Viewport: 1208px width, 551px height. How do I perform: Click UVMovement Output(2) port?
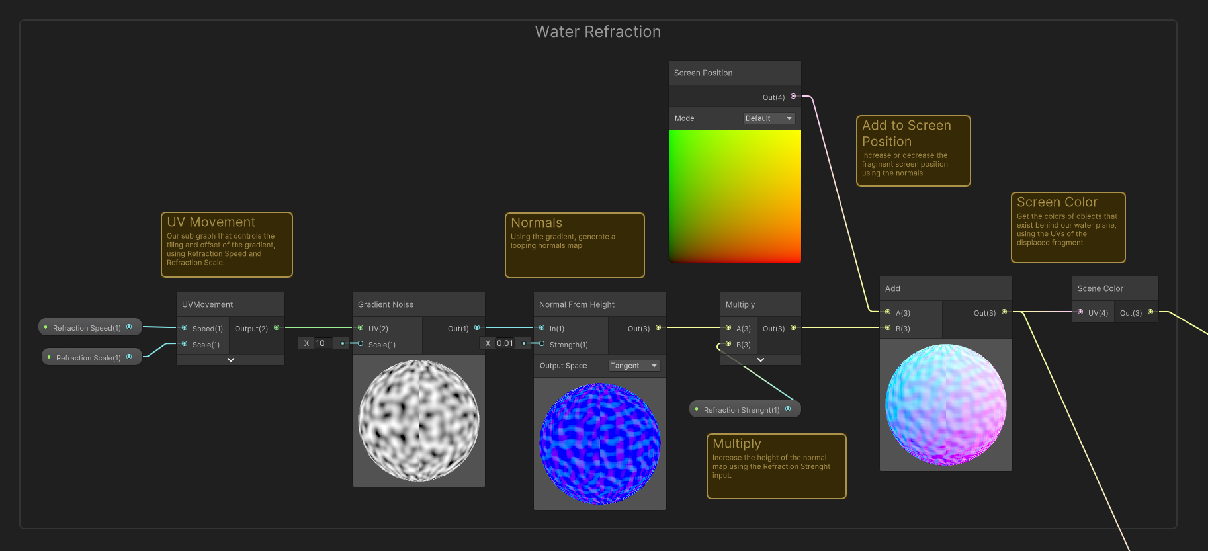point(277,328)
